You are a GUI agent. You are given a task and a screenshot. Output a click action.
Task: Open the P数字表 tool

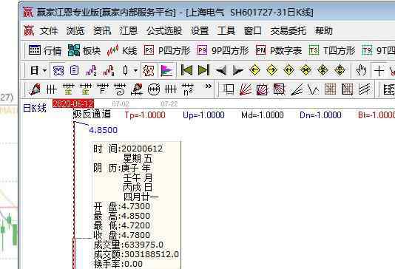[x=279, y=50]
